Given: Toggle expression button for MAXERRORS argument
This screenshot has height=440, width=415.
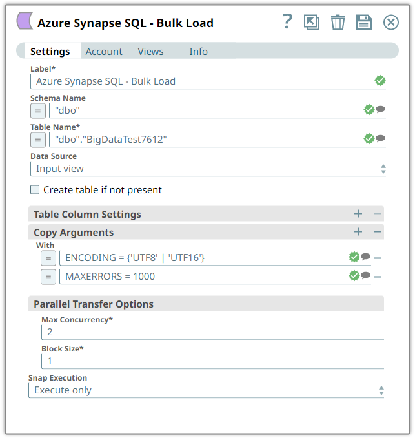Looking at the screenshot, I should pos(48,277).
